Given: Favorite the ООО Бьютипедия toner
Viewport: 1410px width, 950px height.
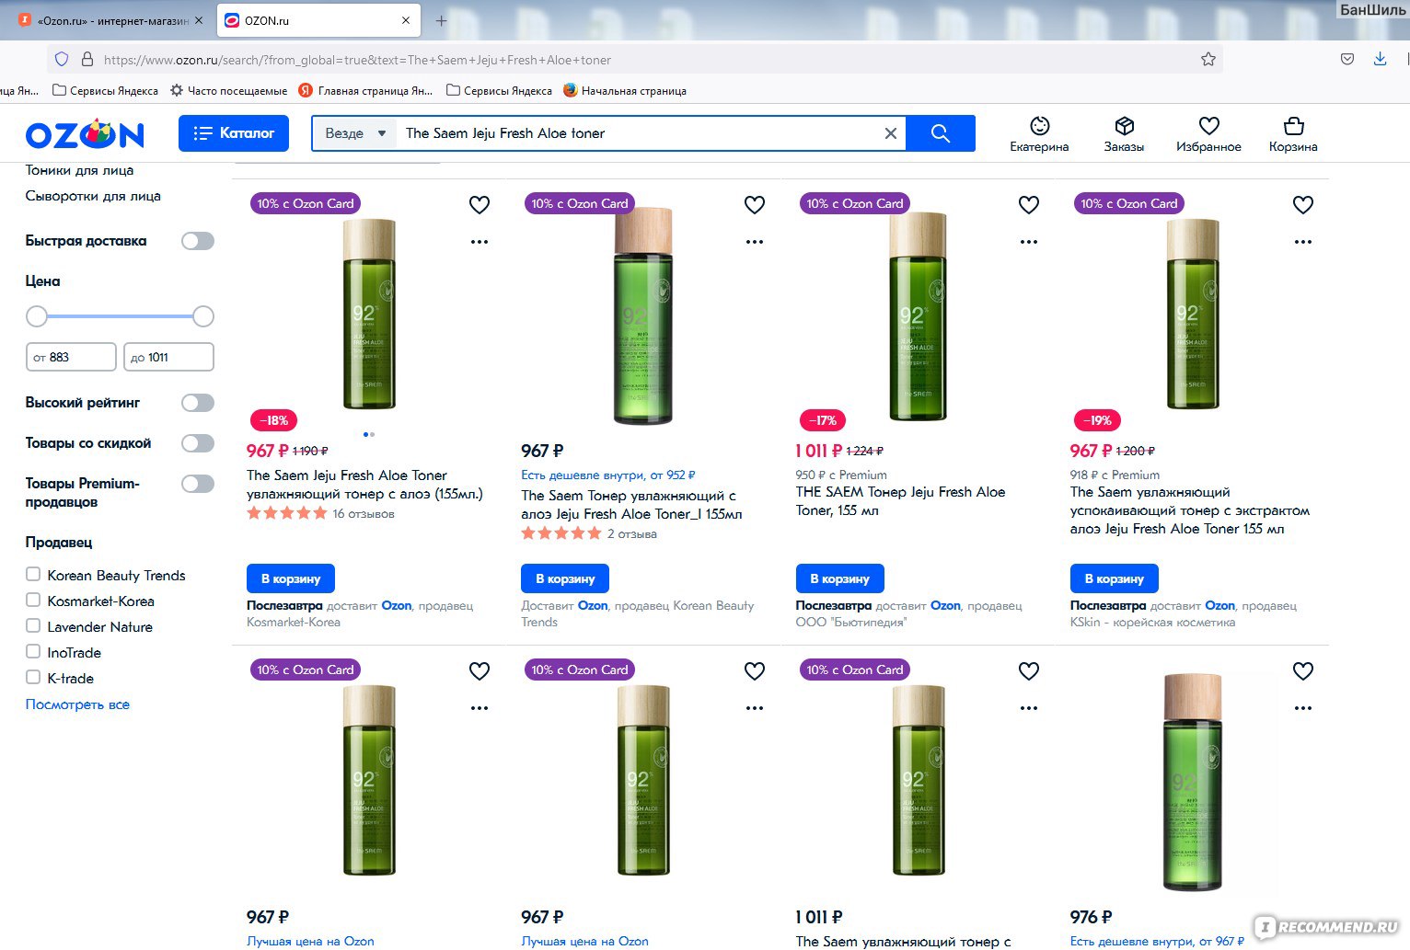Looking at the screenshot, I should click(x=1029, y=205).
